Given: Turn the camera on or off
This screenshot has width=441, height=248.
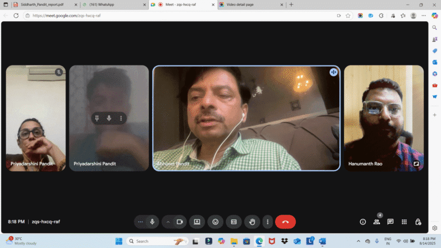Looking at the screenshot, I should coord(180,222).
